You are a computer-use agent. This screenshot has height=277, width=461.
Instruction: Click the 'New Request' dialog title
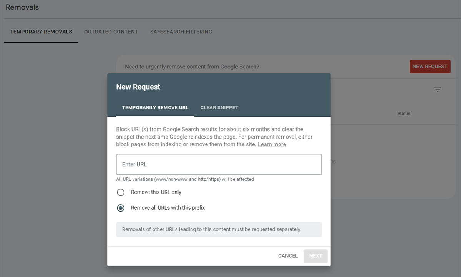click(x=138, y=87)
